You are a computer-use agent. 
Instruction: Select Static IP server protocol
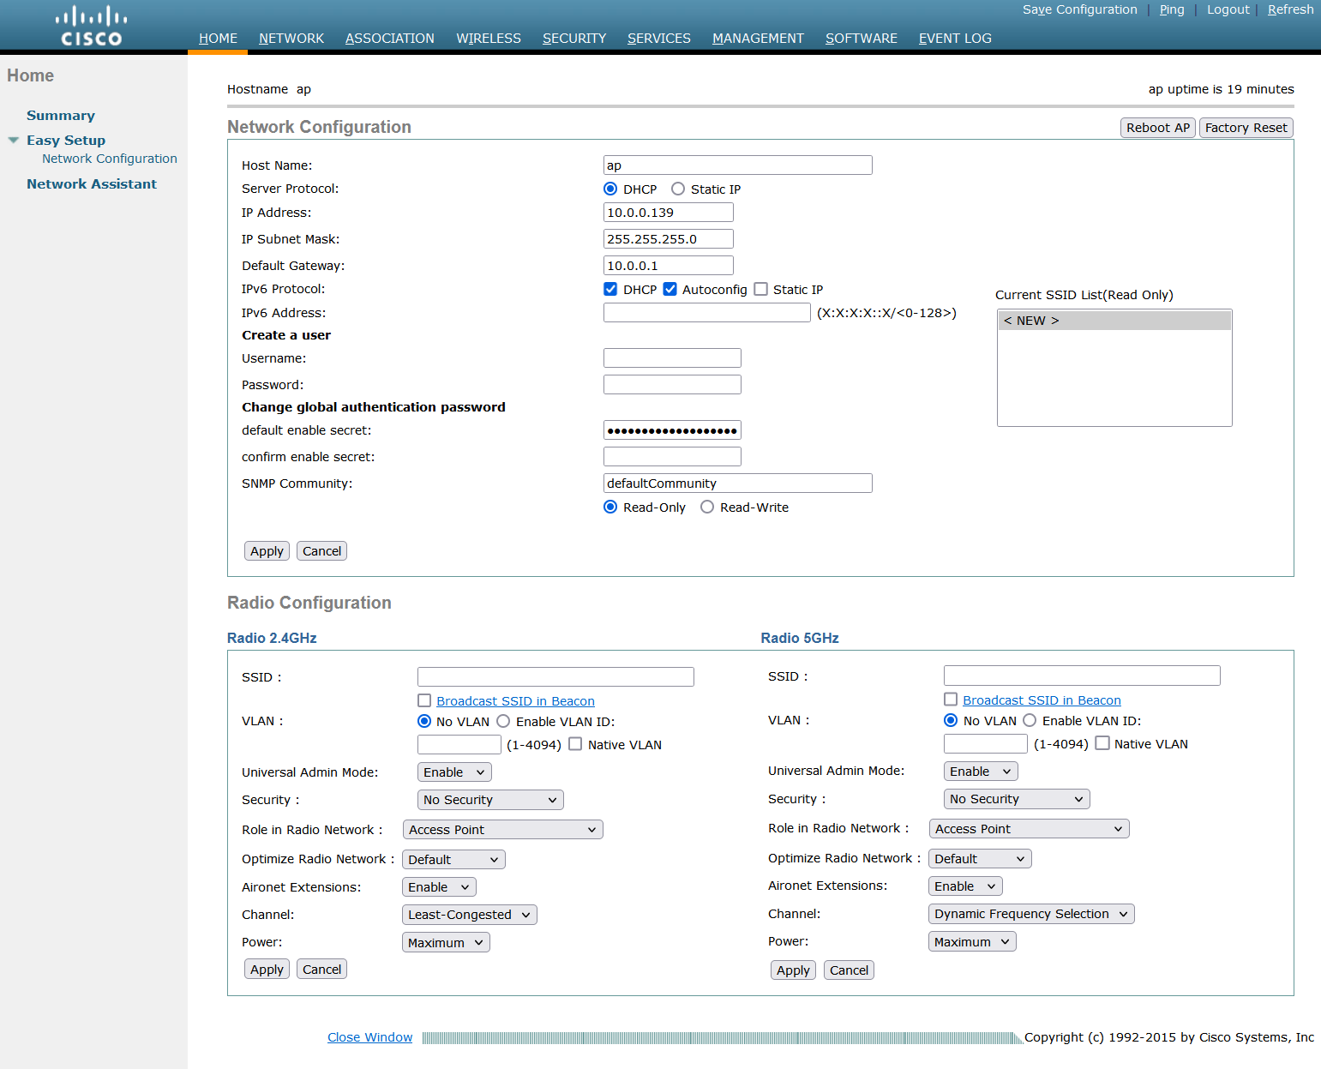(678, 189)
